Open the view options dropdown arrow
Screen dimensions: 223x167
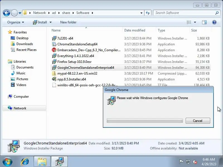(x=195, y=22)
